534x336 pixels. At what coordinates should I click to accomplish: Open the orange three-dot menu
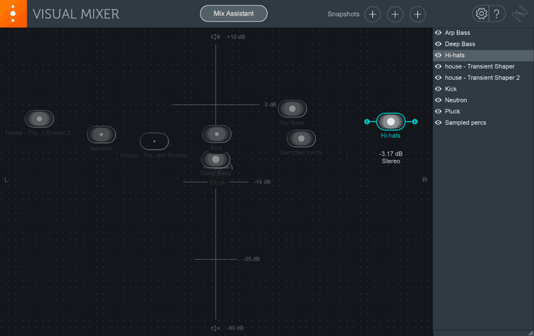tap(13, 14)
